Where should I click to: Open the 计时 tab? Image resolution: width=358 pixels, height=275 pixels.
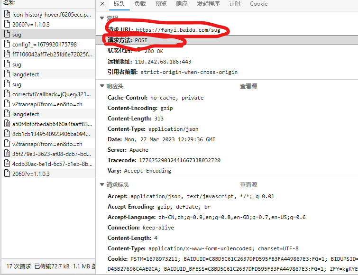tap(235, 4)
